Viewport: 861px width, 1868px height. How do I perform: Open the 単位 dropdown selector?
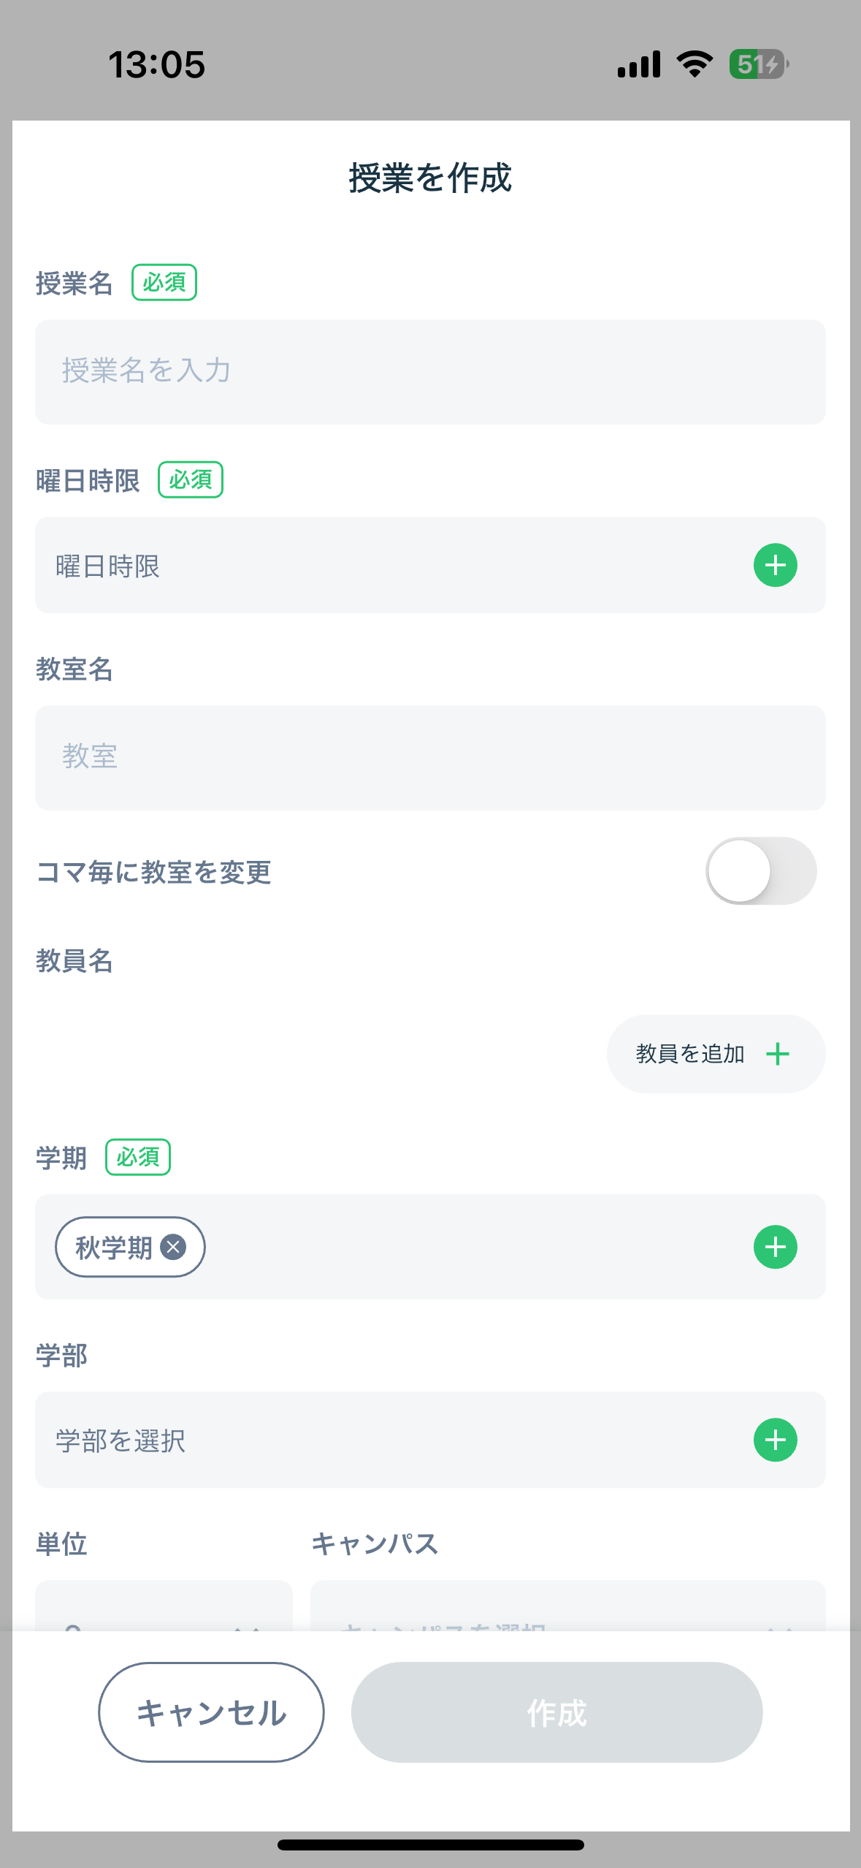(164, 1609)
